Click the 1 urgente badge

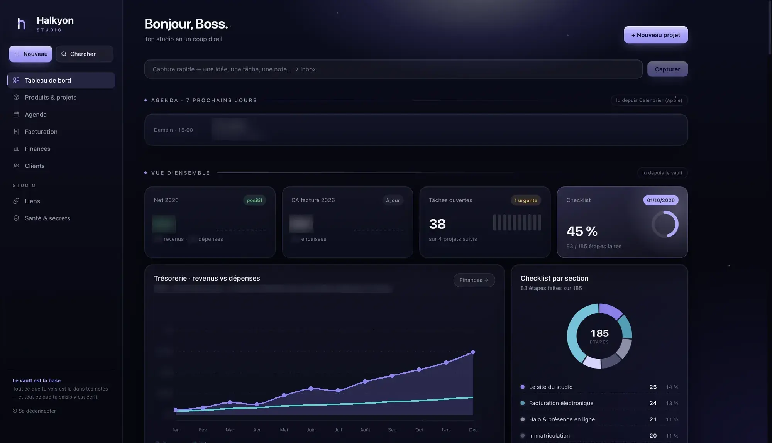coord(526,200)
